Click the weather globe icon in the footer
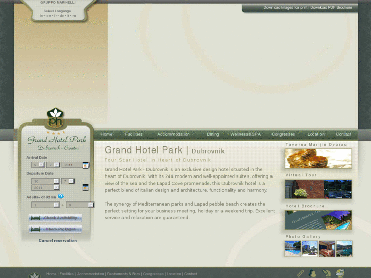The width and height of the screenshot is (371, 278). click(x=340, y=273)
